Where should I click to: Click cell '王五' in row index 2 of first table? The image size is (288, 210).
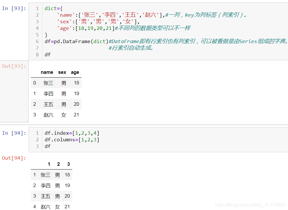point(48,104)
